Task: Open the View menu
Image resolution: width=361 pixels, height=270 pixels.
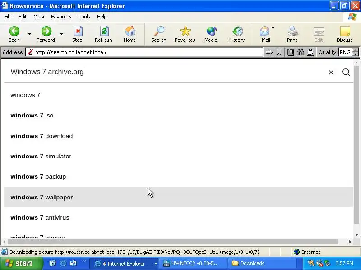Action: tap(39, 17)
